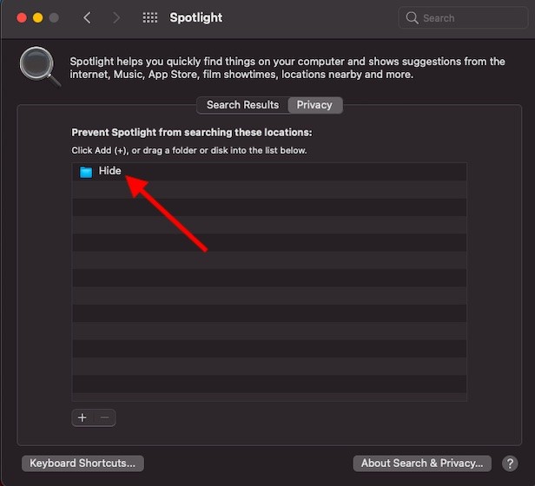535x486 pixels.
Task: Remove location with the minus button
Action: point(105,417)
